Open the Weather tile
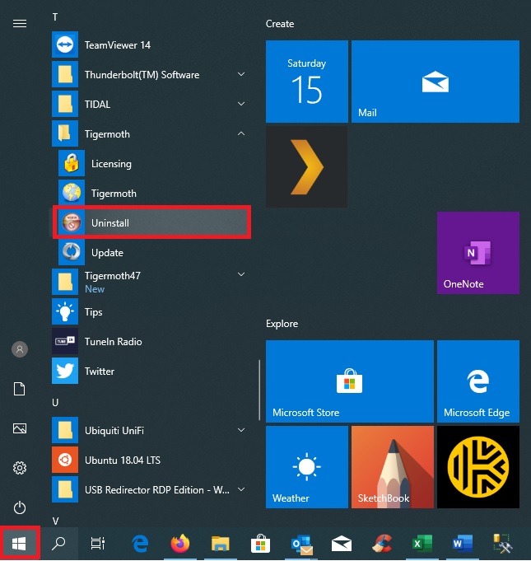This screenshot has height=561, width=531. coord(307,467)
